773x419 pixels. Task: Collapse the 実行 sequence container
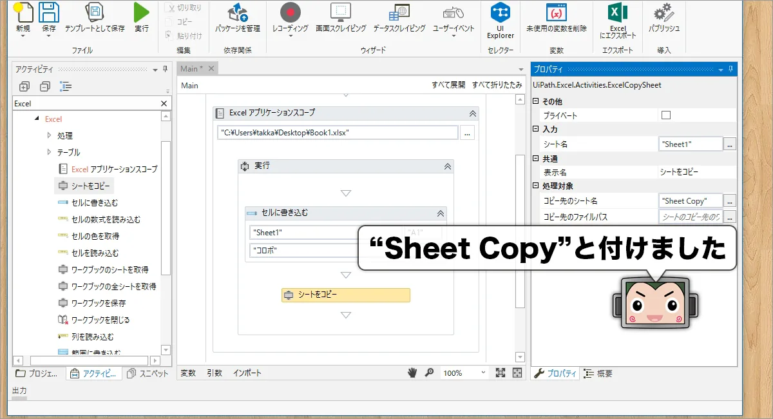point(448,166)
